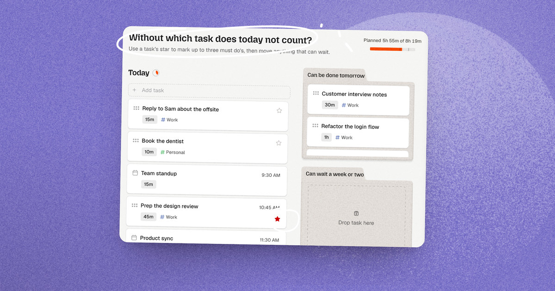Click the 9:30 AM time on Team standup
Image resolution: width=555 pixels, height=291 pixels.
(x=271, y=175)
